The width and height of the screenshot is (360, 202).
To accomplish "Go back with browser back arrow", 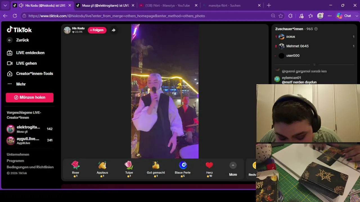I will tap(5, 16).
